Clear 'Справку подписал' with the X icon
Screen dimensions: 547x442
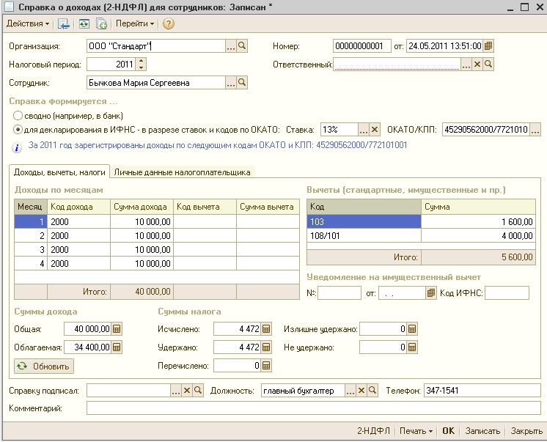coord(187,391)
